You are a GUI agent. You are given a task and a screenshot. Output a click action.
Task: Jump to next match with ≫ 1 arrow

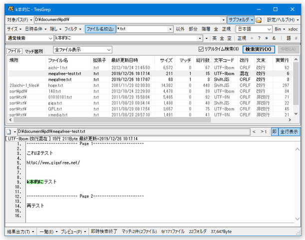click(264, 132)
